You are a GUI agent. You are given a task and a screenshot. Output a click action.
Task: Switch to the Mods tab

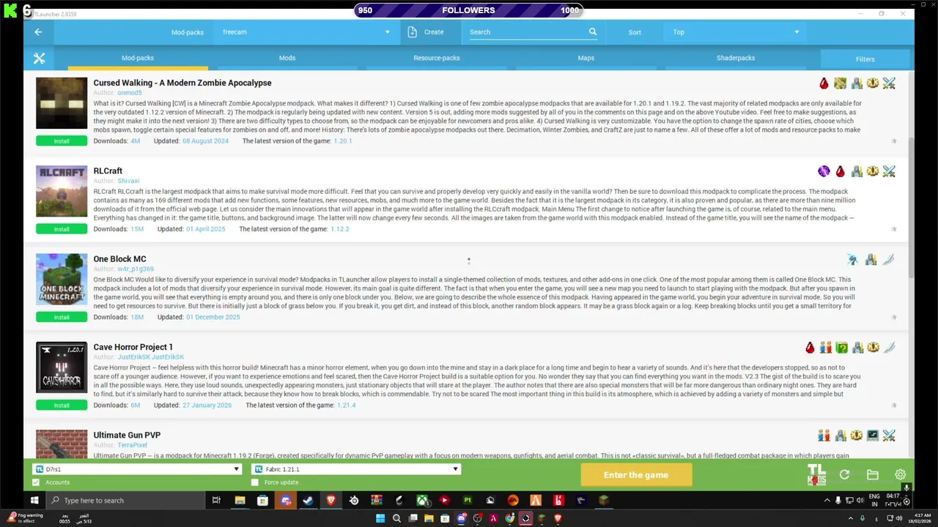point(287,58)
